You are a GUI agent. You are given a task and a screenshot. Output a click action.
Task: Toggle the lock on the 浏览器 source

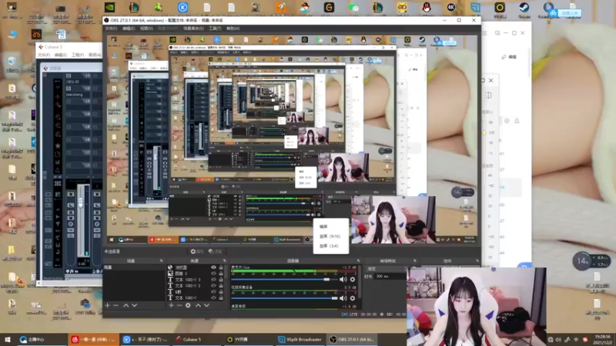click(x=221, y=268)
